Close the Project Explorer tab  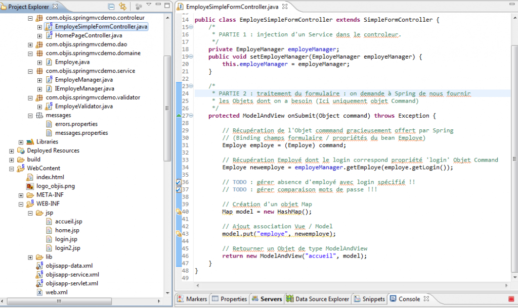click(x=55, y=6)
